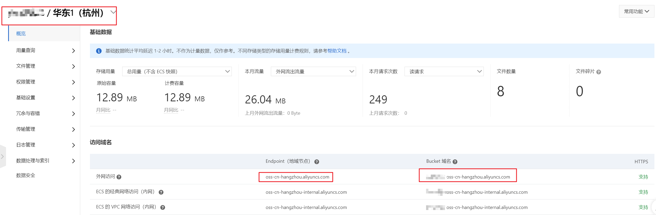Open the 常用功能 dropdown button
656x215 pixels.
(636, 12)
